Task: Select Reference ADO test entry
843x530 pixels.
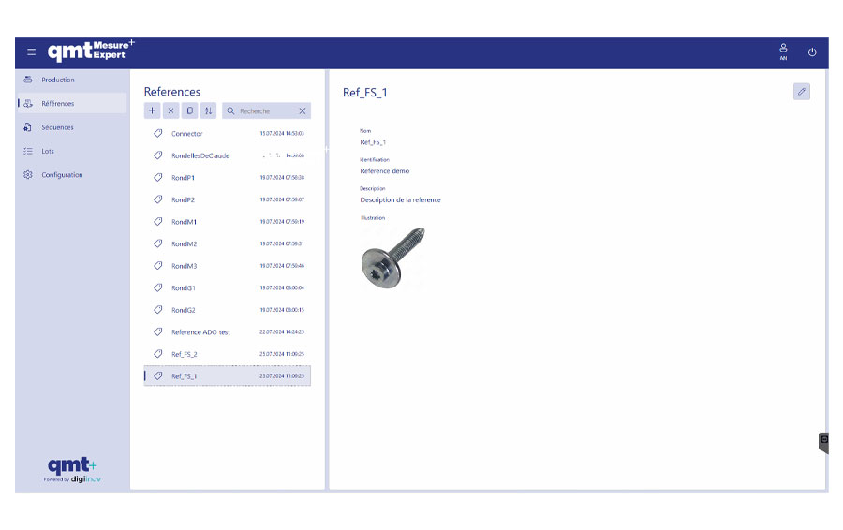Action: [x=200, y=332]
